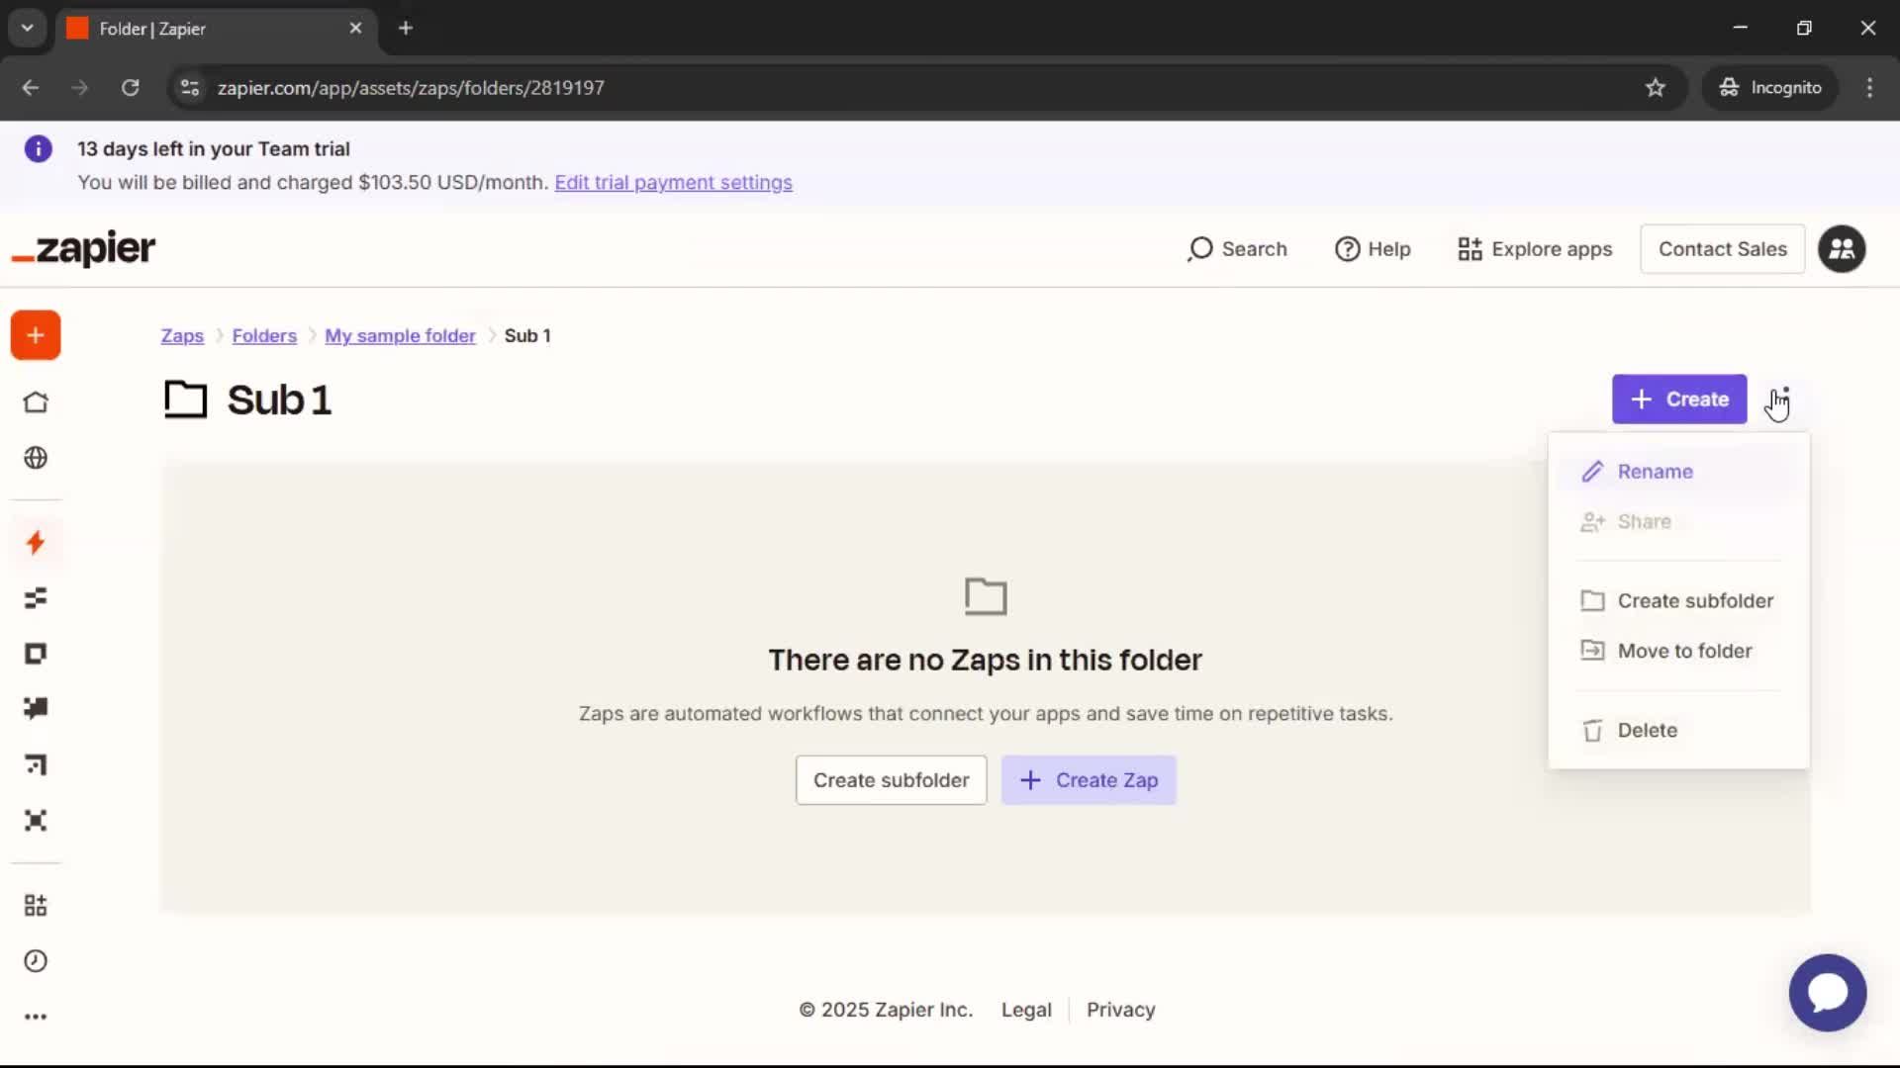The image size is (1900, 1068).
Task: View site information icon in address bar
Action: (x=190, y=88)
